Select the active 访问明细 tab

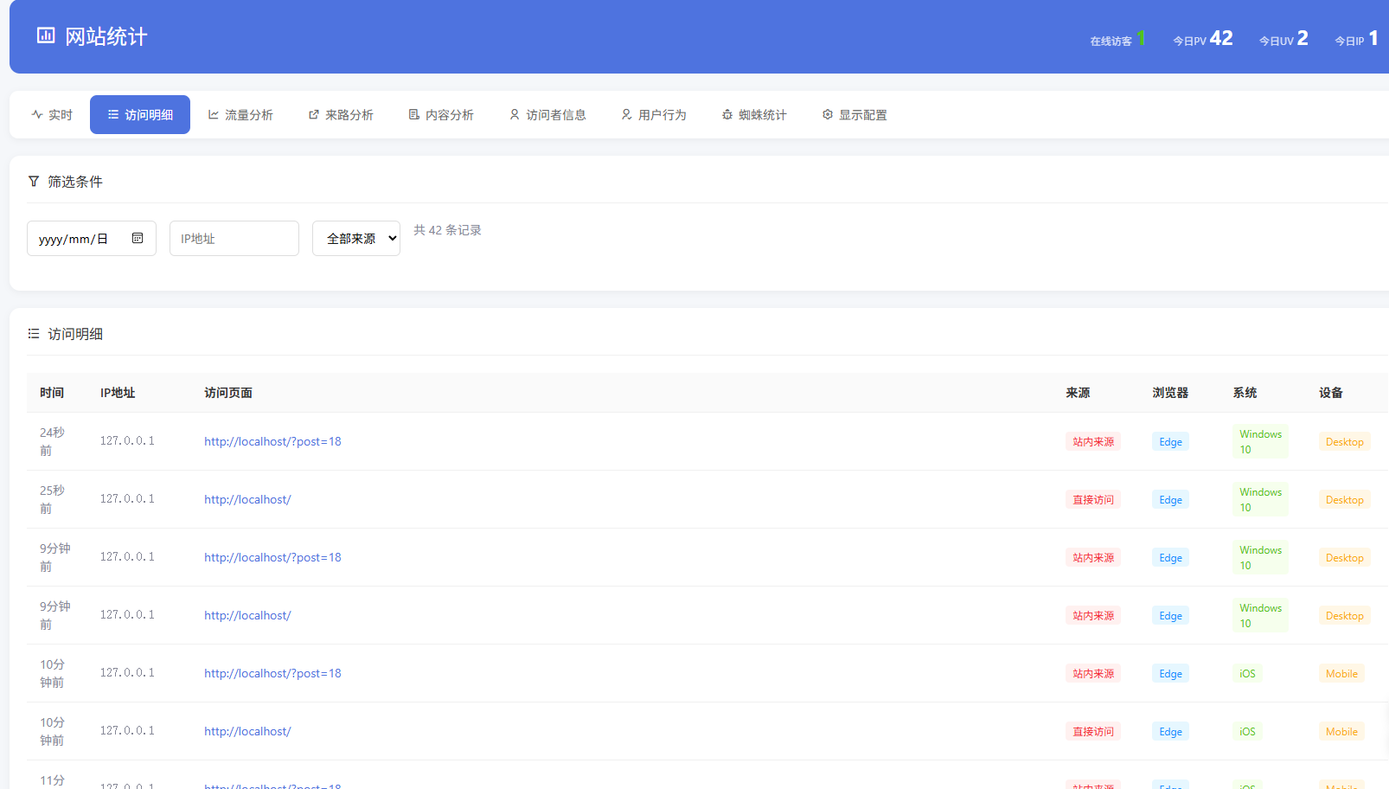click(140, 115)
